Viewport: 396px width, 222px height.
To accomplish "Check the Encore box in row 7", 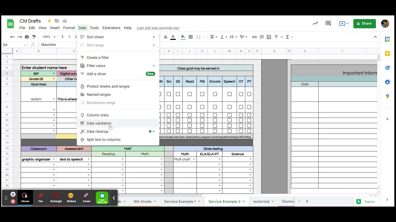I will 215,94.
